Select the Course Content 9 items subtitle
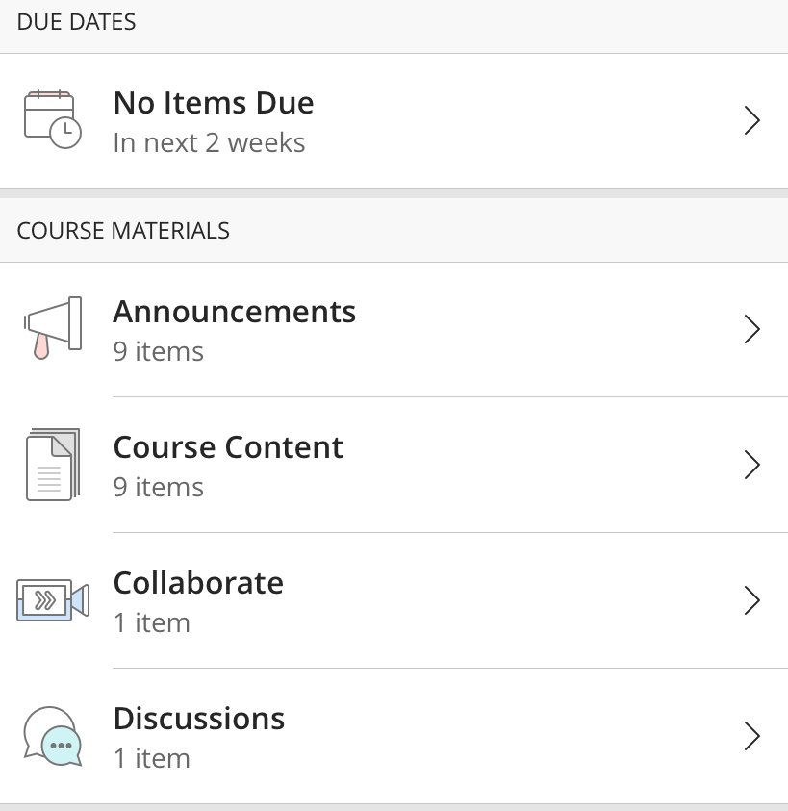The height and width of the screenshot is (811, 788). pos(159,487)
